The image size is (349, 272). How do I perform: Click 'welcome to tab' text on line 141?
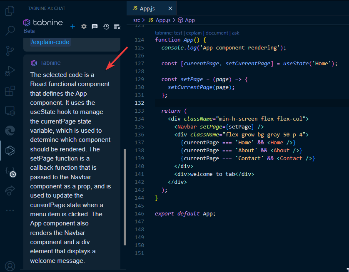(x=212, y=174)
